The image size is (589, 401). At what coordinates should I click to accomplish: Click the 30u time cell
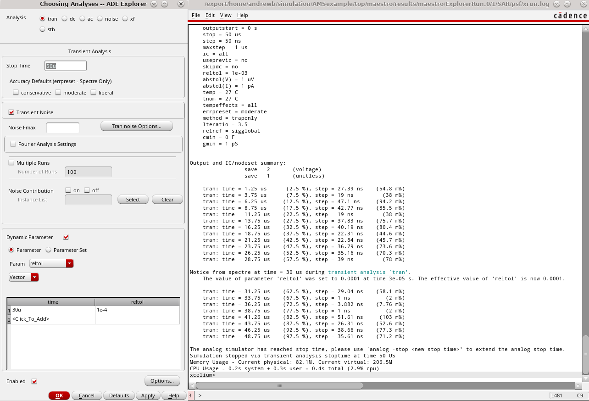click(x=53, y=310)
